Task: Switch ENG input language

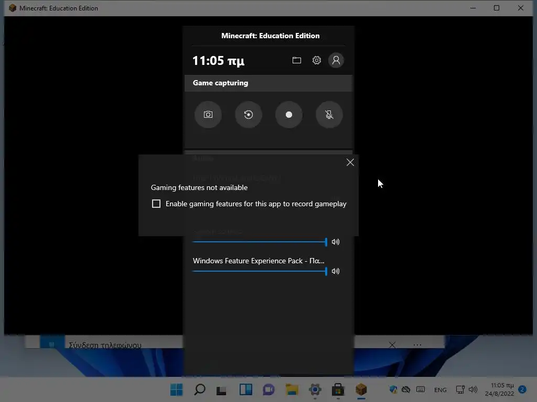Action: pyautogui.click(x=441, y=389)
